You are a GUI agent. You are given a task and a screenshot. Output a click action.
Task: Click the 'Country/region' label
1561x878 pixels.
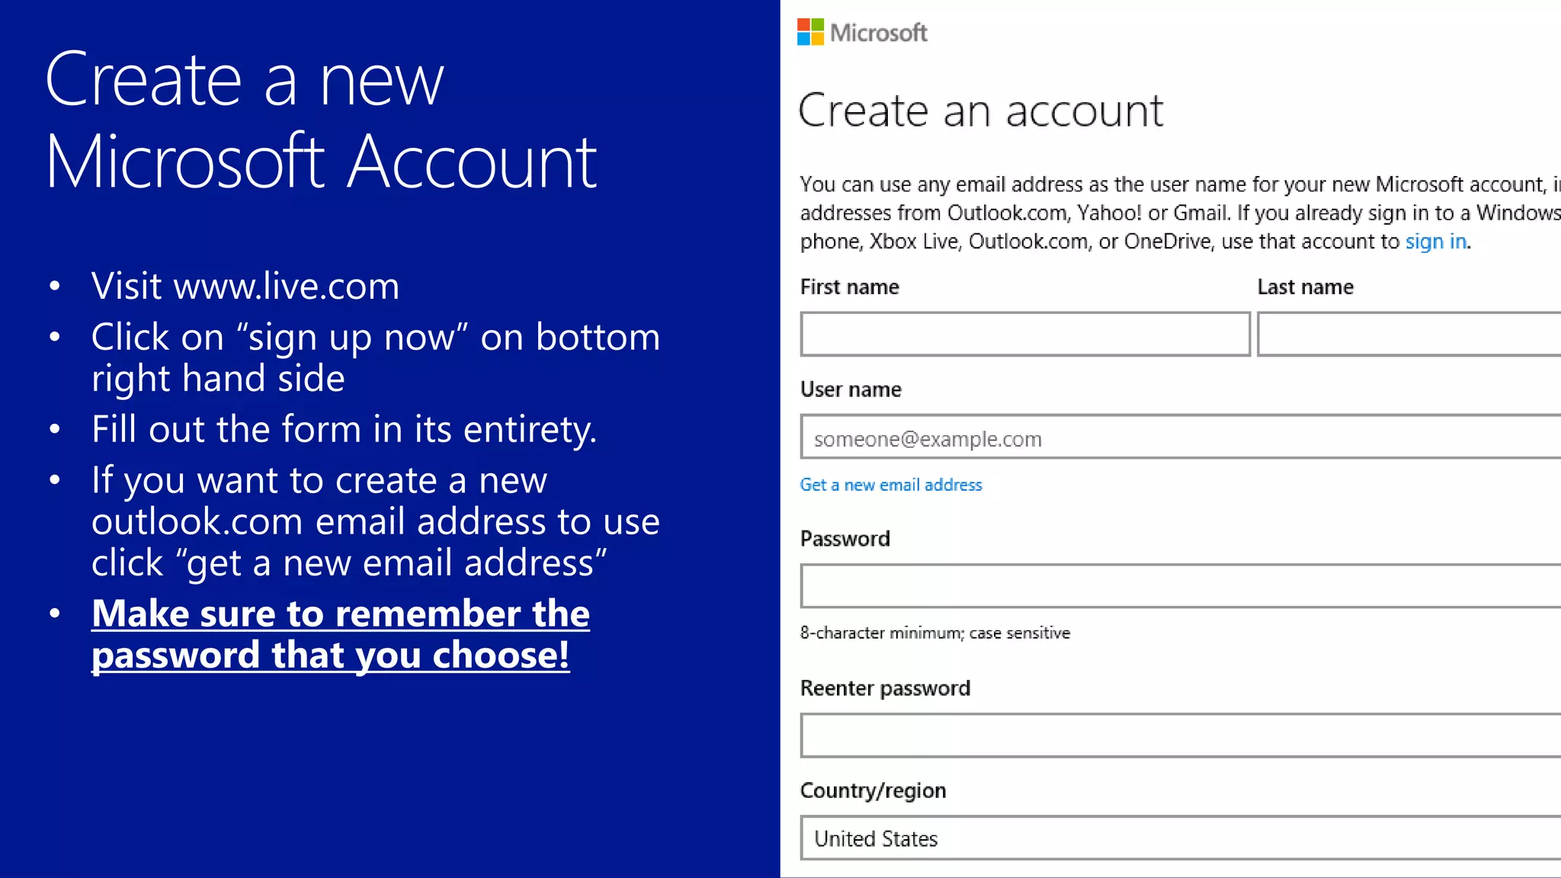click(x=873, y=790)
